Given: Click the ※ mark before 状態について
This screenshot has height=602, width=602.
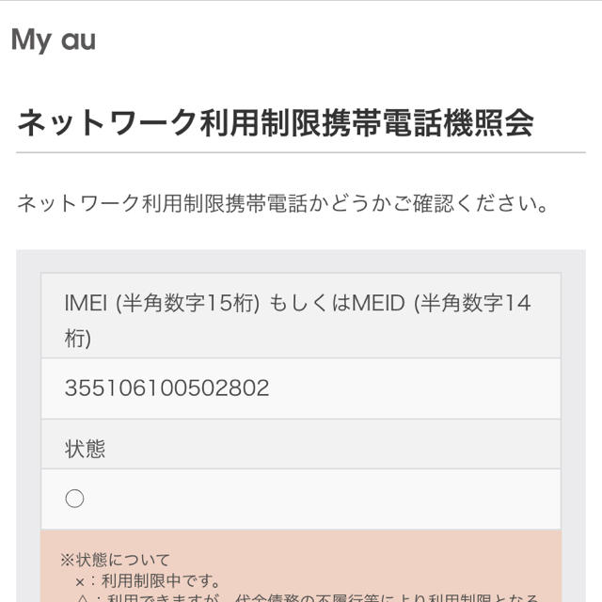Looking at the screenshot, I should pos(68,560).
